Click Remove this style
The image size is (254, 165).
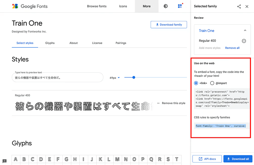pyautogui.click(x=171, y=103)
